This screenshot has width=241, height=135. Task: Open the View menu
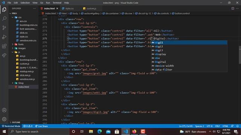pyautogui.click(x=35, y=3)
